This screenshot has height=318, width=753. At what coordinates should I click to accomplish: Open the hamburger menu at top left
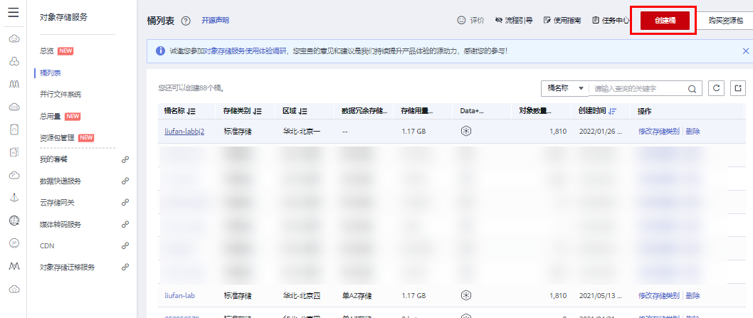(x=13, y=14)
